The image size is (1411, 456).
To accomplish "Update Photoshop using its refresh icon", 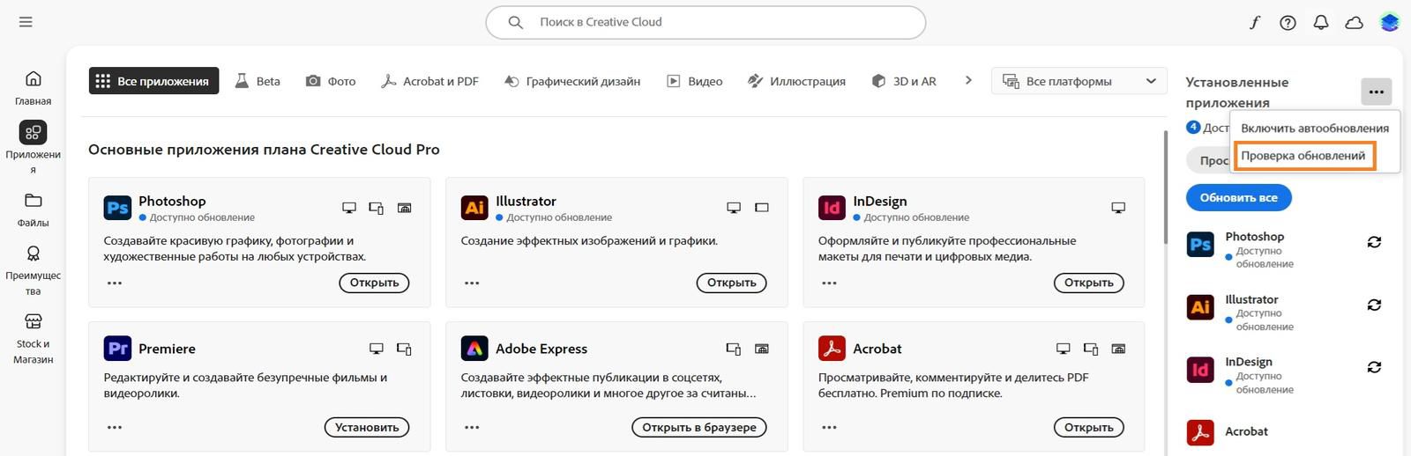I will pos(1374,242).
